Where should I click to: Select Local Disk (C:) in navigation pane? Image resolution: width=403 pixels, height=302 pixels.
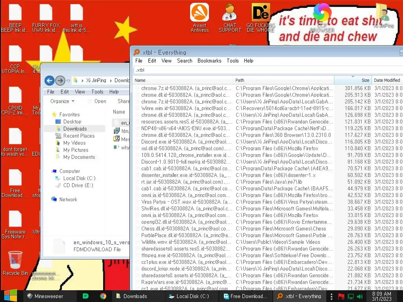pyautogui.click(x=79, y=178)
